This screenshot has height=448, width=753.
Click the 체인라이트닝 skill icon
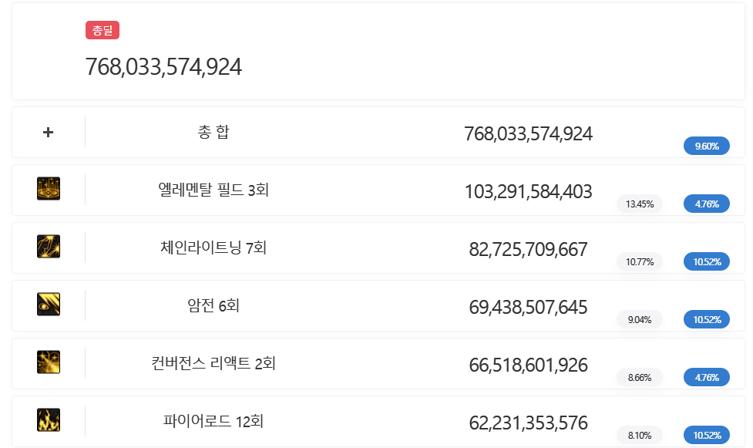(49, 247)
